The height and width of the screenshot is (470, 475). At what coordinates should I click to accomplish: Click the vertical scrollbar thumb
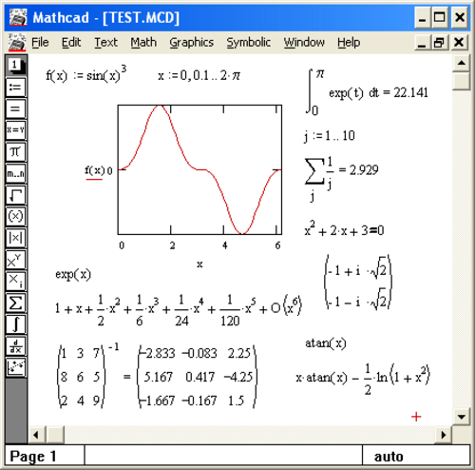(462, 81)
